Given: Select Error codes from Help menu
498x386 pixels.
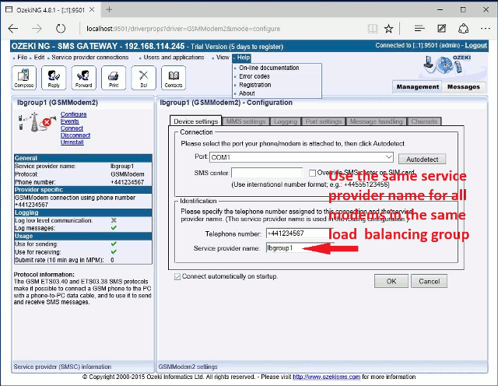Looking at the screenshot, I should click(254, 76).
